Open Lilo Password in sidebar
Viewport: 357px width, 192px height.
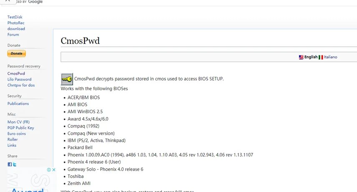coord(19,79)
